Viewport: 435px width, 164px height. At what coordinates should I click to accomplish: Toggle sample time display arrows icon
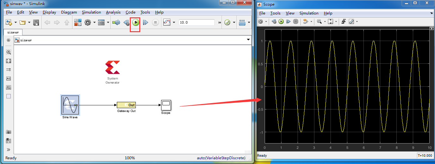[x=9, y=70]
